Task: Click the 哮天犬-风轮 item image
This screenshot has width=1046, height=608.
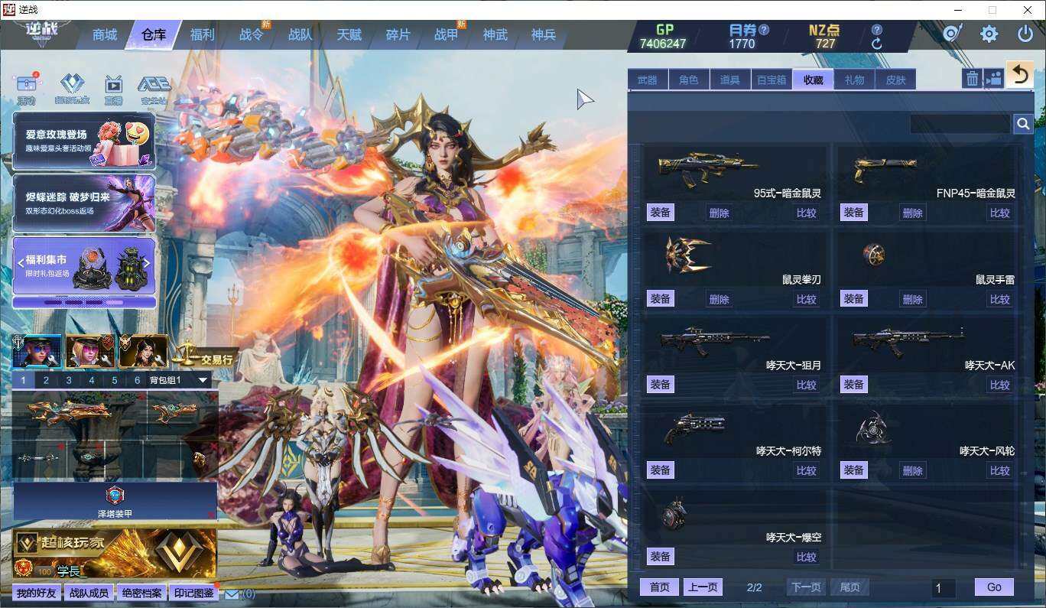Action: pyautogui.click(x=874, y=428)
